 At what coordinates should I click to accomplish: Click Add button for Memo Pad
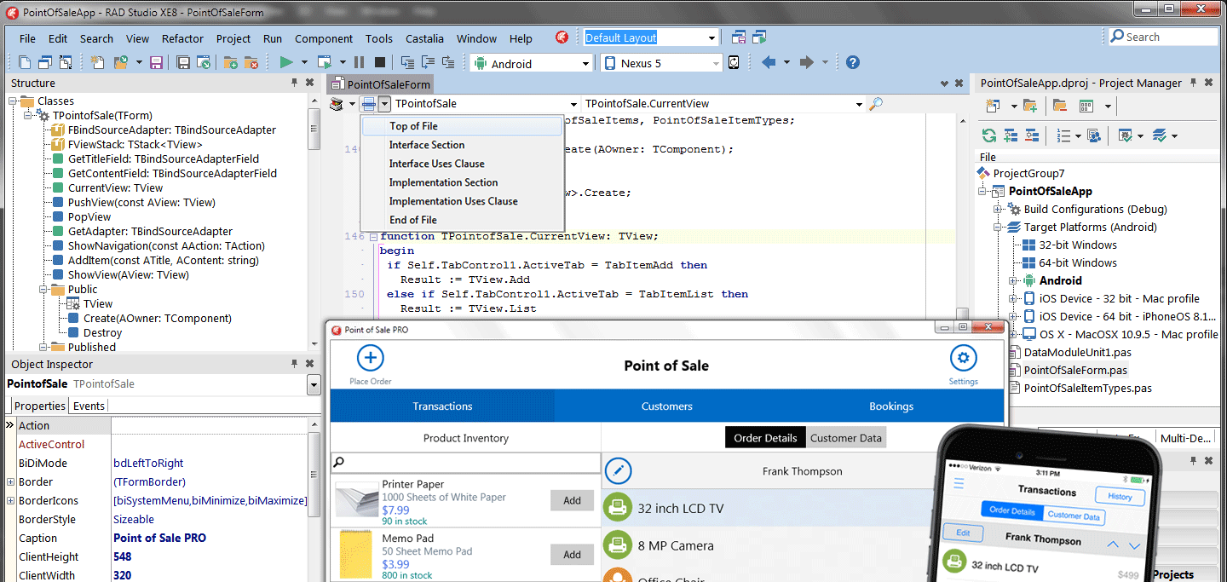(572, 555)
